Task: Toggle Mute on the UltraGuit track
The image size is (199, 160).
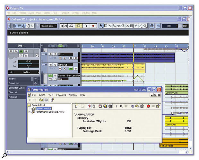Action: pos(50,65)
